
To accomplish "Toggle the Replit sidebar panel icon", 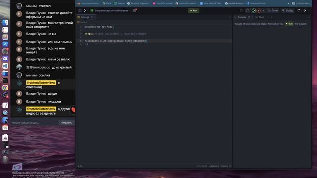I will coord(80,11).
